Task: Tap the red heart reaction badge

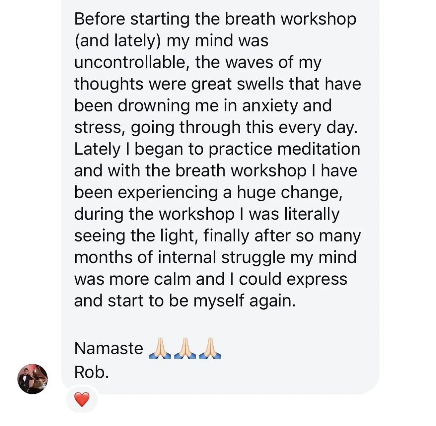Action: point(82,400)
